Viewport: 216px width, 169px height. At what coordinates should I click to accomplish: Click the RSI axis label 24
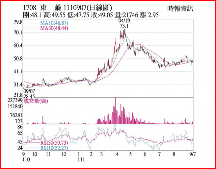point(20,148)
